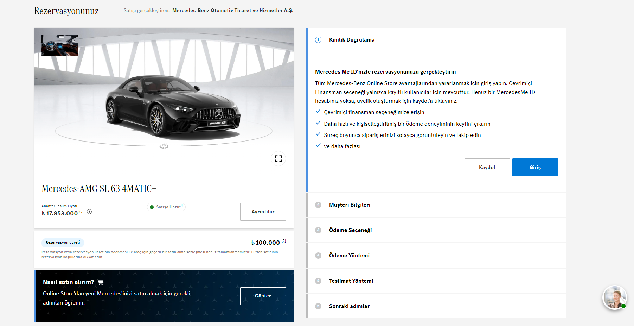The width and height of the screenshot is (634, 326).
Task: Click checkmark beside Çevrimiçi finansman seçeneğimize erişin
Action: click(318, 111)
